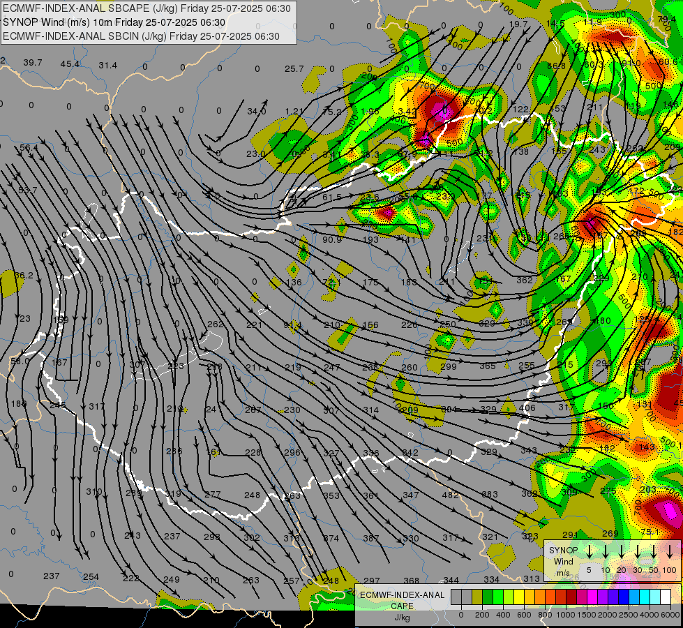Image resolution: width=683 pixels, height=628 pixels.
Task: Click the 365 value on the map
Action: (x=488, y=366)
